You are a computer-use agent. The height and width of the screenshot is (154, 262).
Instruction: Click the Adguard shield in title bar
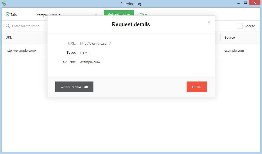tap(4, 4)
